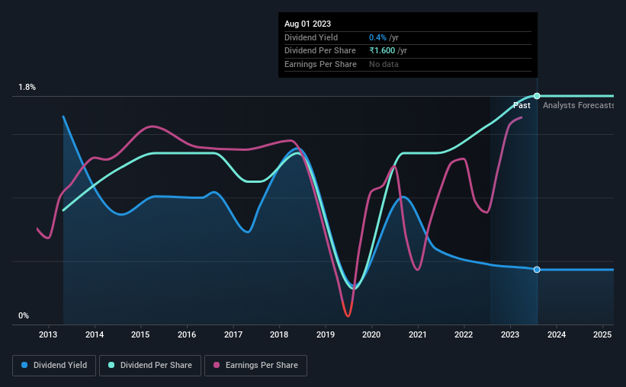The width and height of the screenshot is (626, 387).
Task: Click the blue Dividend Yield legend dot
Action: [x=24, y=365]
